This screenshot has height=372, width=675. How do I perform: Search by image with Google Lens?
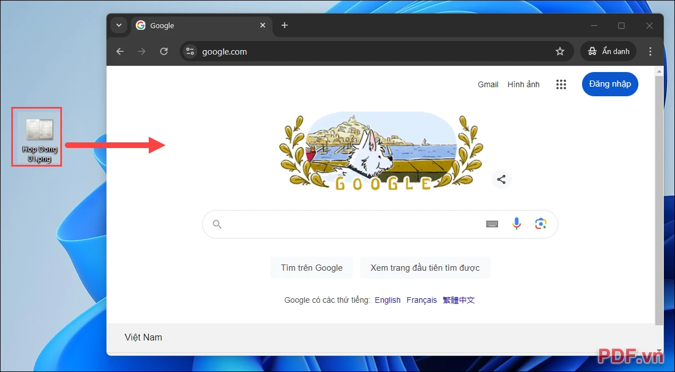pyautogui.click(x=541, y=223)
